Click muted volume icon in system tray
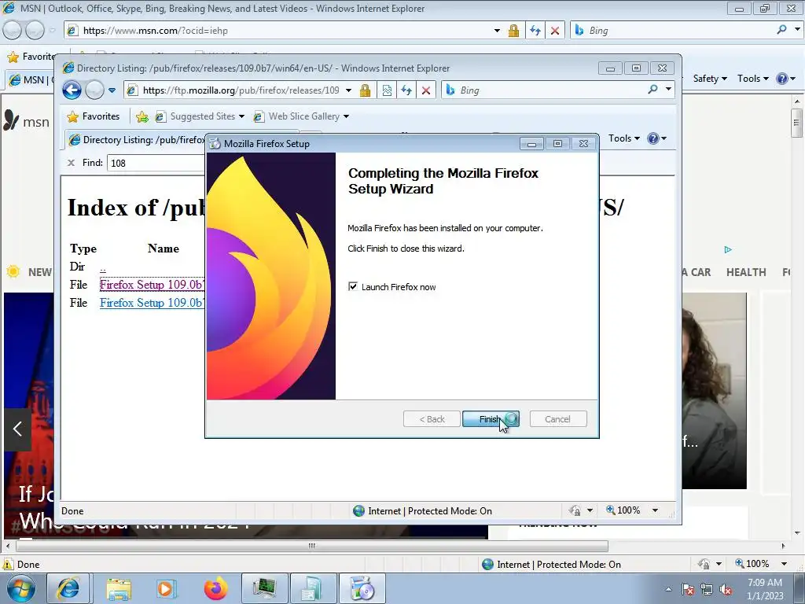Screen dimensions: 805x604 (x=726, y=589)
